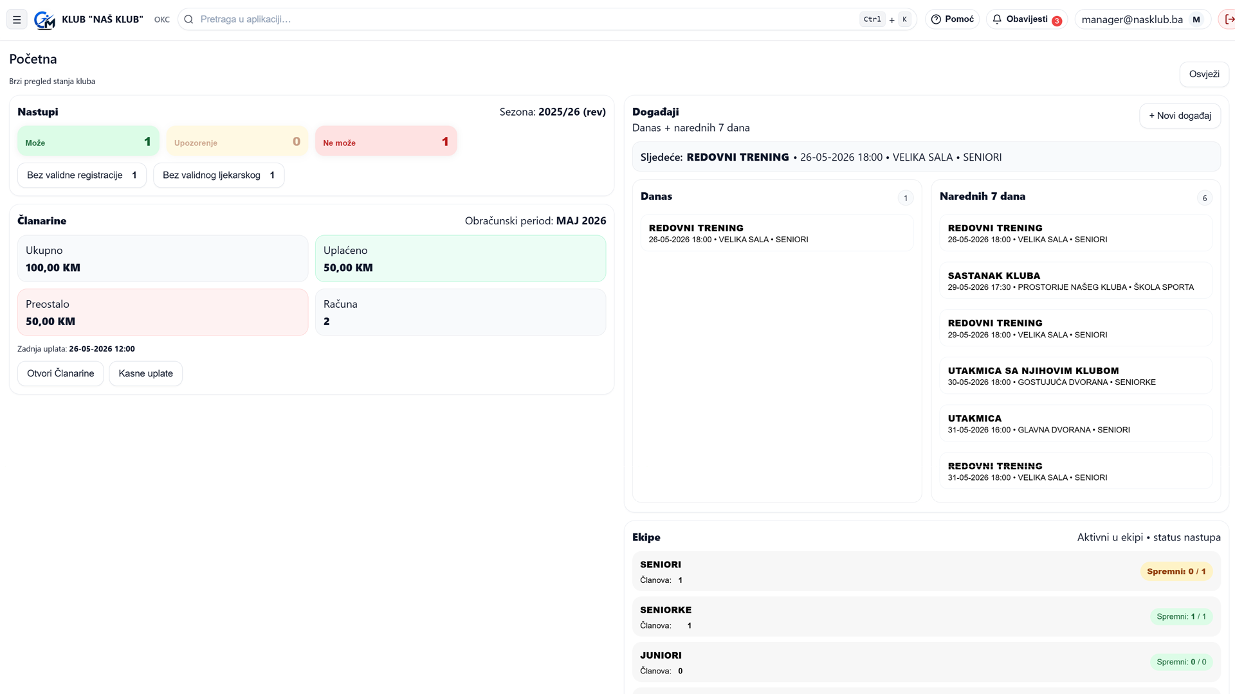Viewport: 1235px width, 694px height.
Task: Click the KLUB "NAŠ KLUB" title
Action: 102,20
